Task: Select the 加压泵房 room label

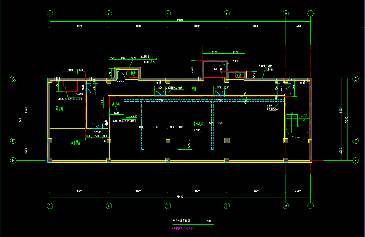Action: (76, 143)
